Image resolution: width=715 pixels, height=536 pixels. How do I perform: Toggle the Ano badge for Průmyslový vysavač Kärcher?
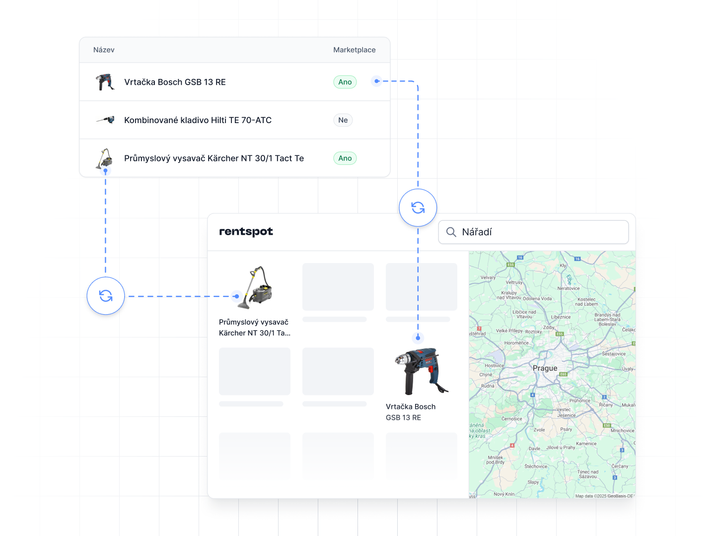345,158
